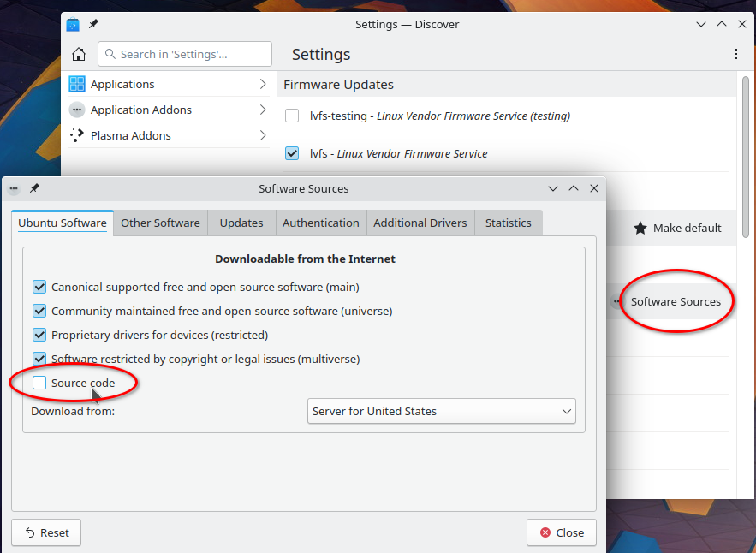Switch to the Other Software tab
The width and height of the screenshot is (756, 553).
pos(160,223)
